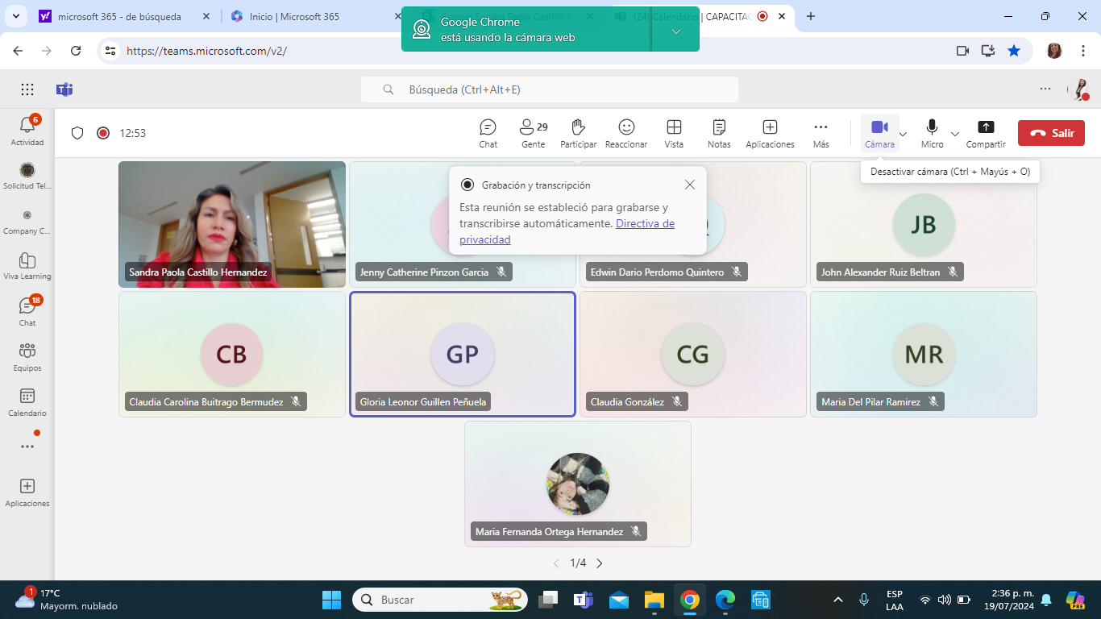The height and width of the screenshot is (619, 1101).
Task: Select the Claudia González tile
Action: pyautogui.click(x=693, y=354)
